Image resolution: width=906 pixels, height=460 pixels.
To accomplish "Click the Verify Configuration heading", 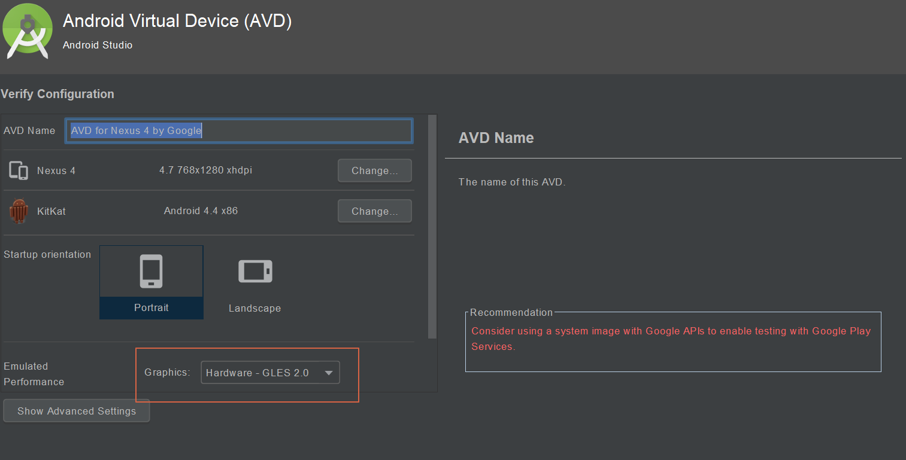I will pos(57,94).
